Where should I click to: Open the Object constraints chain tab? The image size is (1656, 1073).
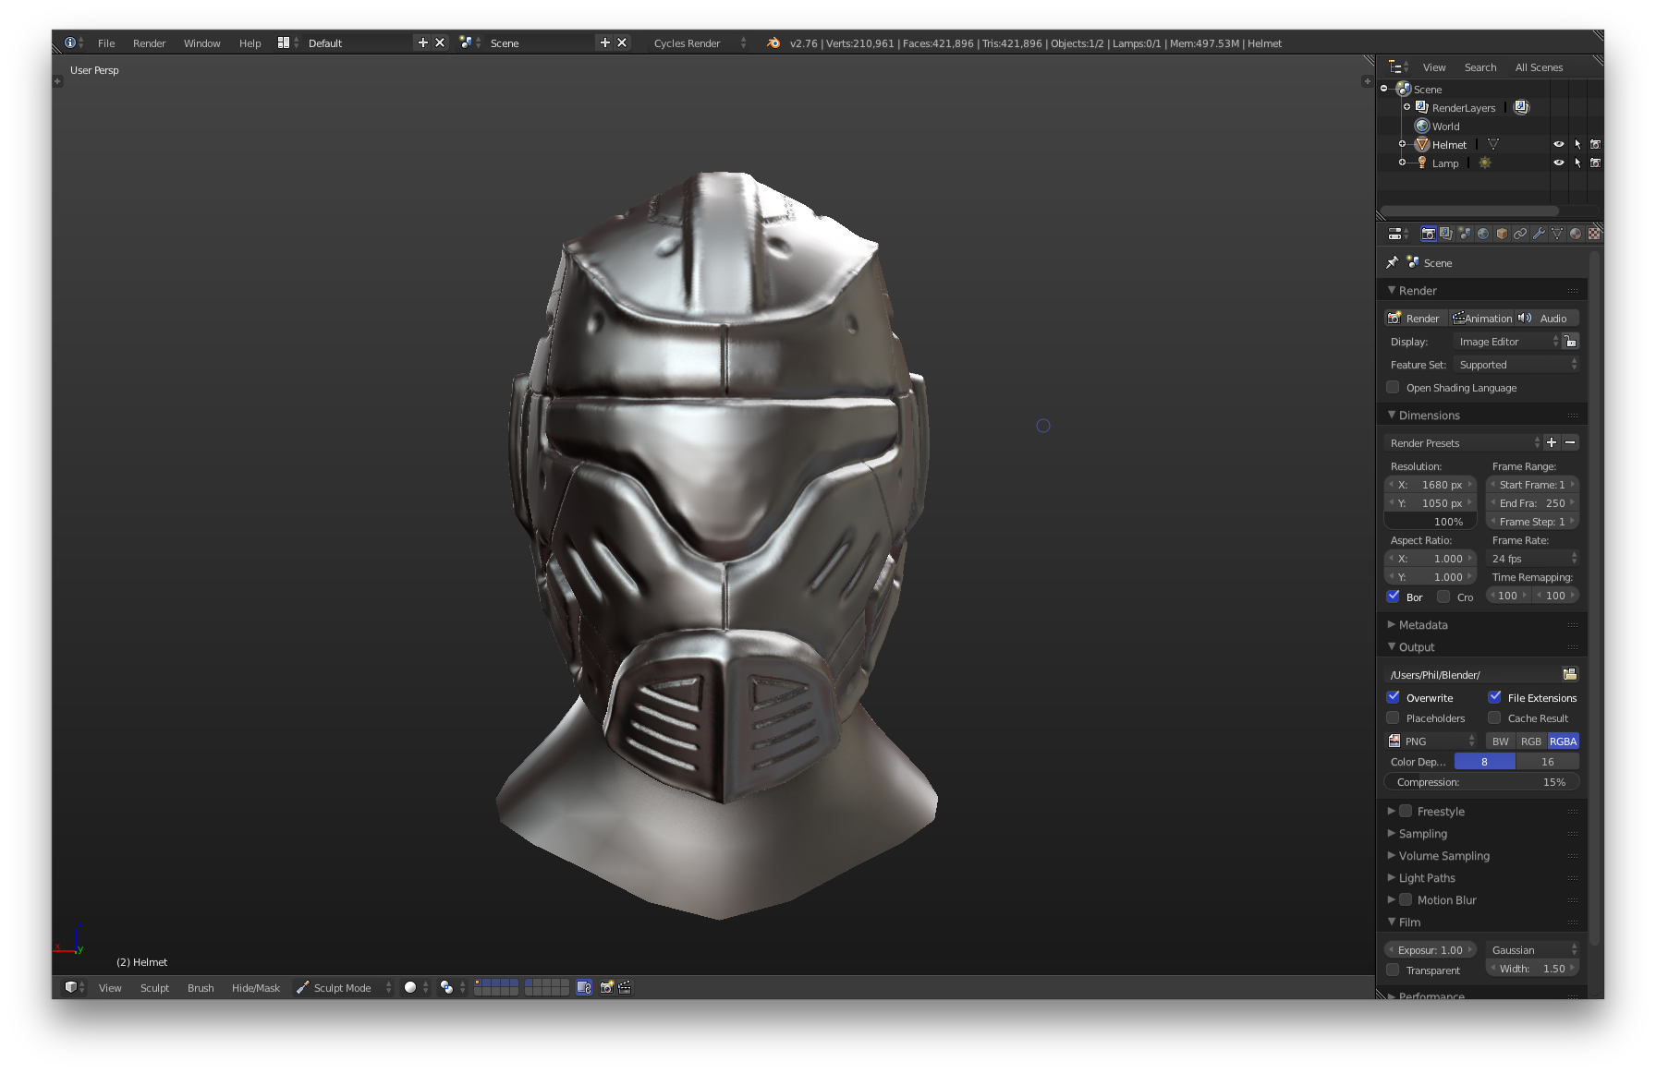(1520, 234)
